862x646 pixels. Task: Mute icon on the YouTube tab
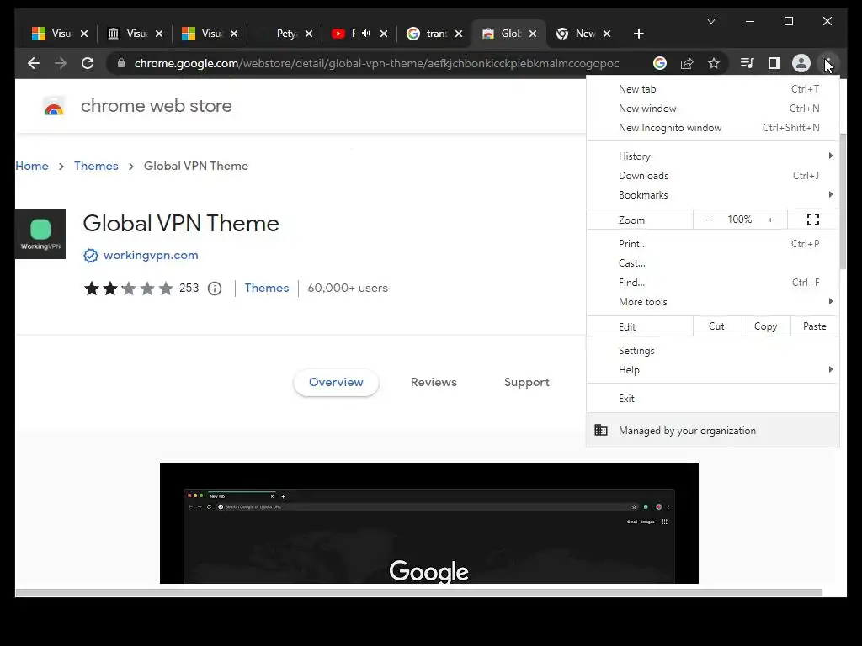[x=365, y=34]
